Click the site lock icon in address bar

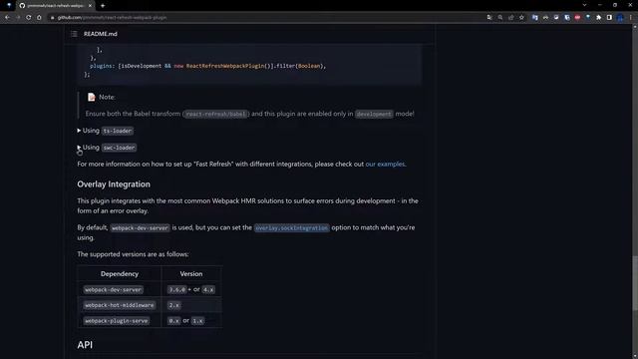(x=52, y=18)
